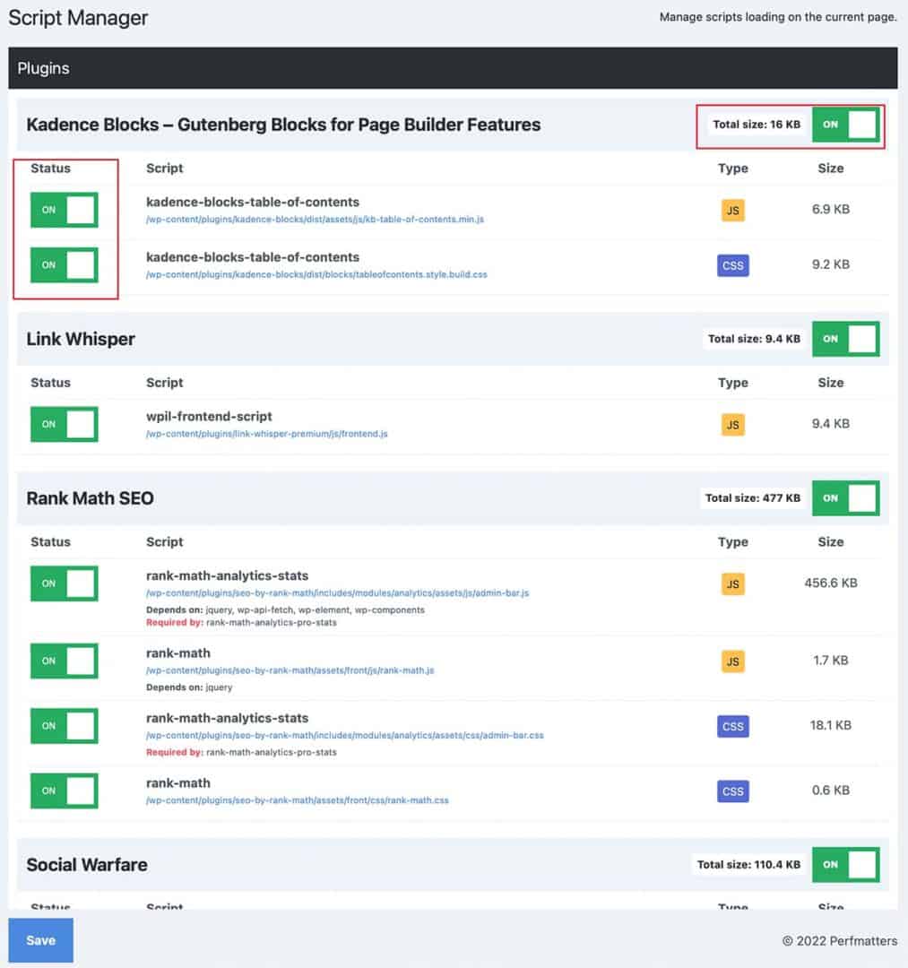This screenshot has height=968, width=908.
Task: Click the 18.1 KB size value
Action: coord(831,725)
